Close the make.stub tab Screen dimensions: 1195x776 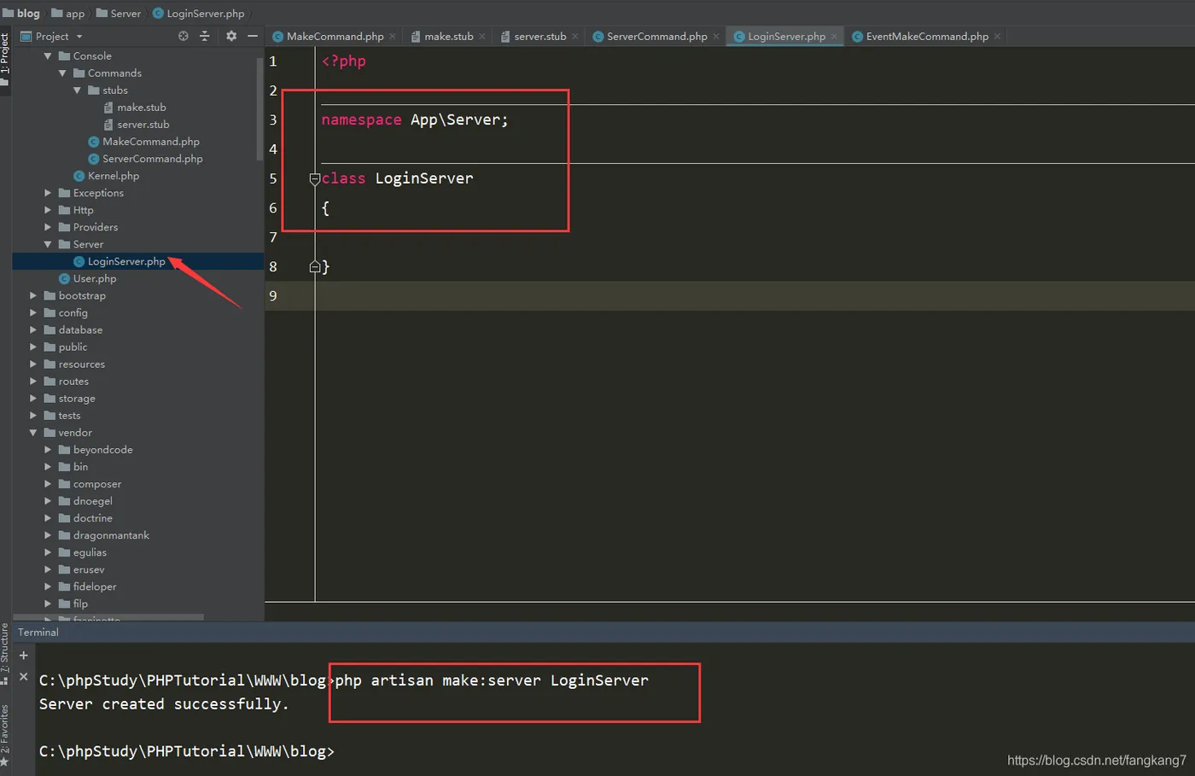point(482,36)
